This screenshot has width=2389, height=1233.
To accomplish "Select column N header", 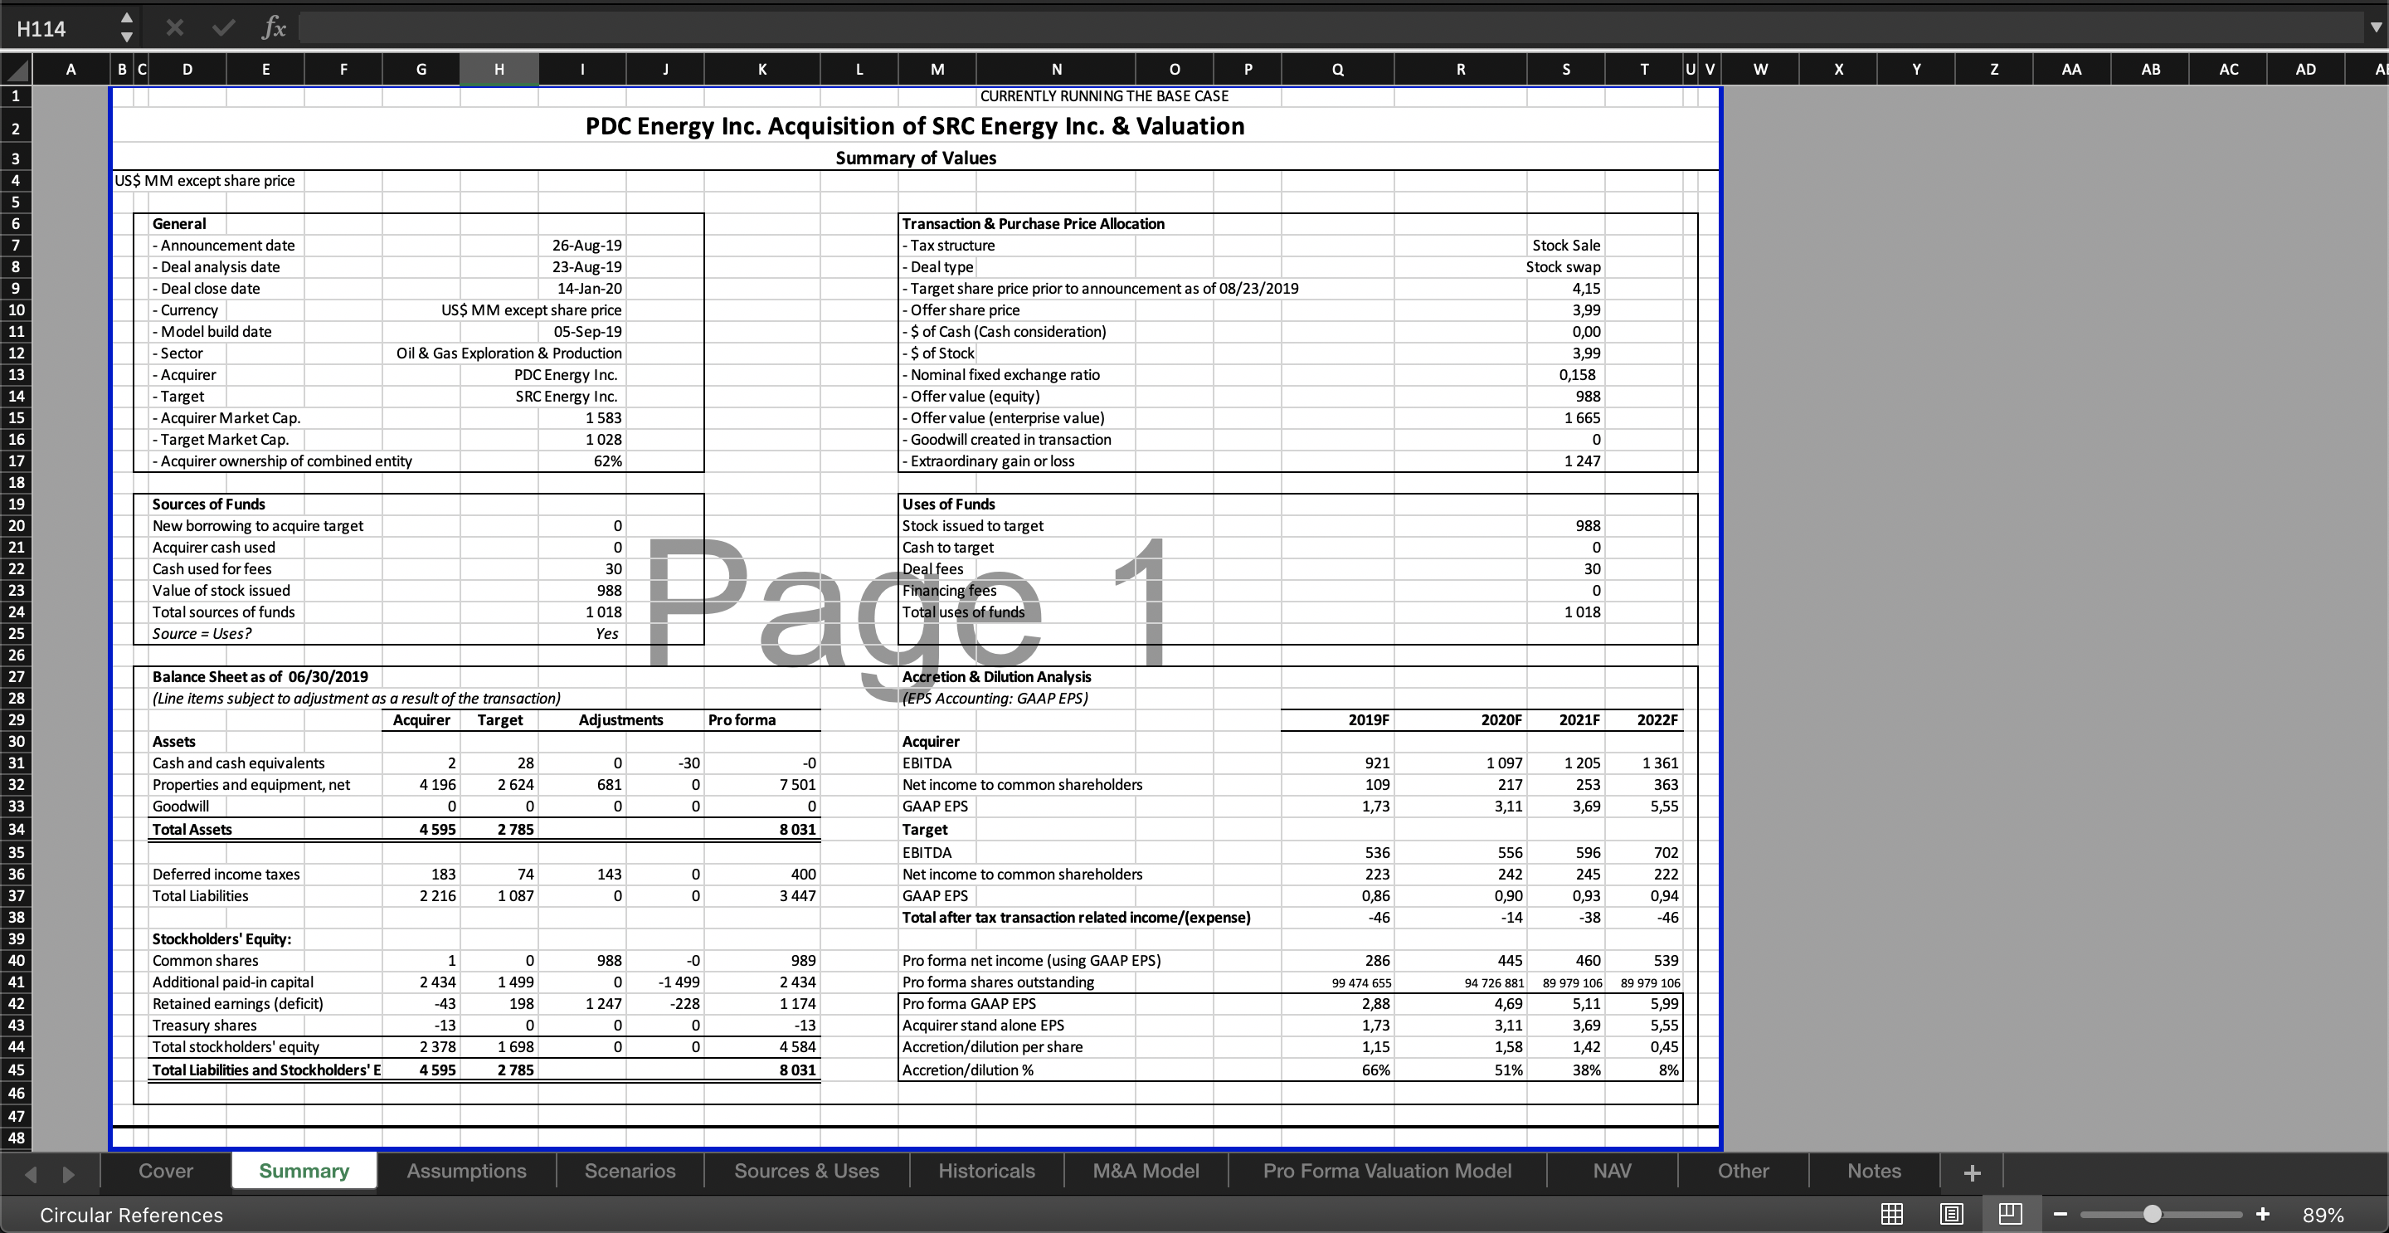I will pyautogui.click(x=1056, y=70).
